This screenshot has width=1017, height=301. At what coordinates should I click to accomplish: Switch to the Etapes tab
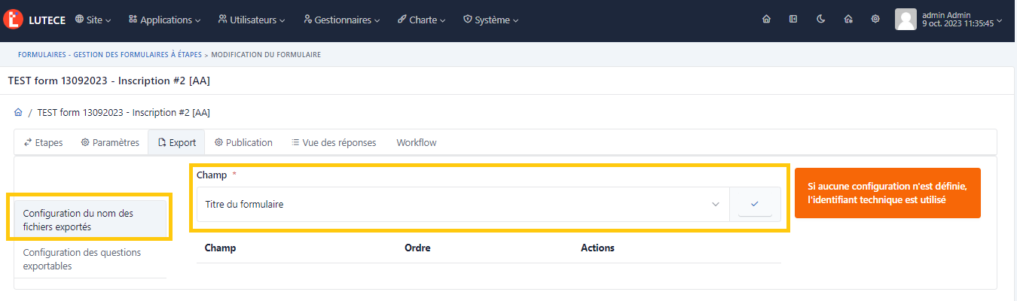[44, 142]
